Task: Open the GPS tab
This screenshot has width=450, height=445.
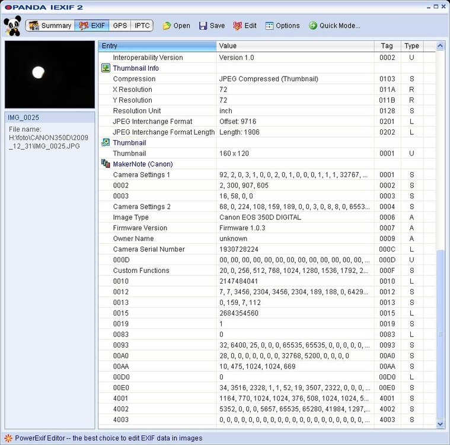Action: [120, 26]
